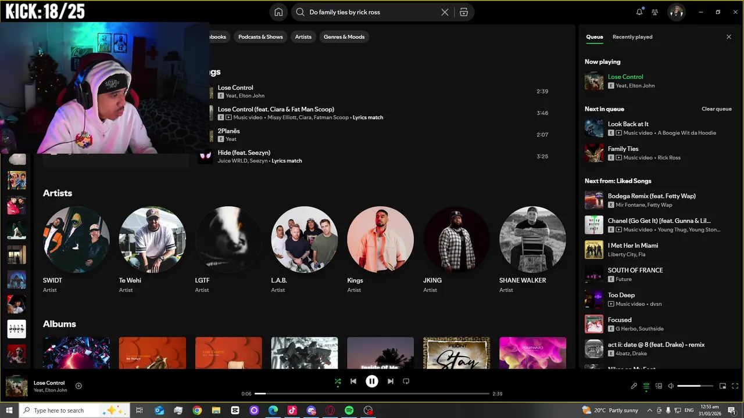Mute the volume speaker icon
Viewport: 744px width, 418px height.
671,386
